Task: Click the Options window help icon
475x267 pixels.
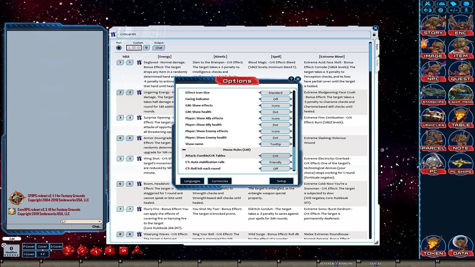Action: (x=291, y=79)
